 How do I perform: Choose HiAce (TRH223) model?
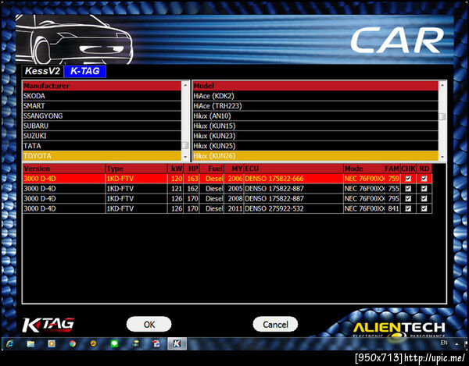click(x=315, y=106)
